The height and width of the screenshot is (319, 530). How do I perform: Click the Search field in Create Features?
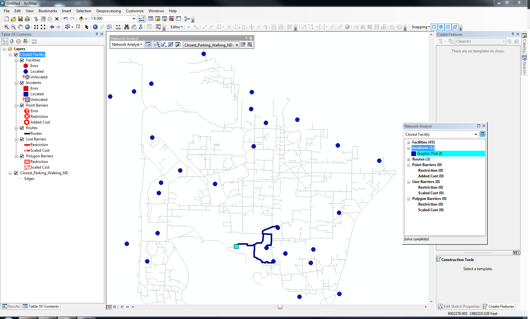[x=480, y=41]
